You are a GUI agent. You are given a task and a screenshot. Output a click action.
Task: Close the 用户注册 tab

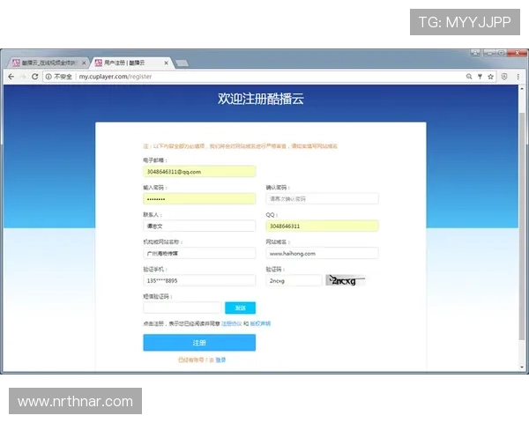pyautogui.click(x=166, y=63)
